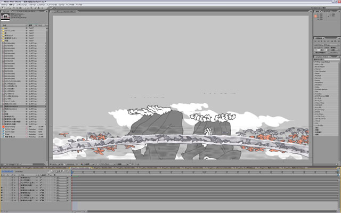Hide timeline layer 9 with its eye icon
The width and height of the screenshot is (341, 213).
2,198
